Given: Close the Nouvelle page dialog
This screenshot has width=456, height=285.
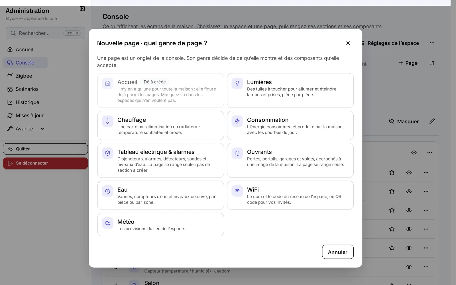Looking at the screenshot, I should click(348, 43).
